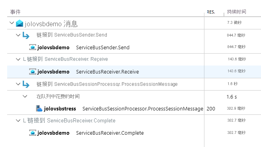Click the link arrow icon beside ServiceBusSender.Send
261x147 pixels.
(x=26, y=35)
